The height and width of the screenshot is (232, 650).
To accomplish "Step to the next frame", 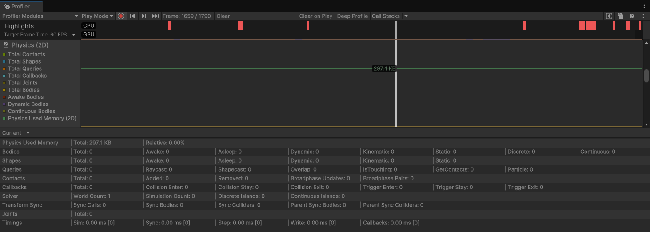I will pyautogui.click(x=144, y=16).
